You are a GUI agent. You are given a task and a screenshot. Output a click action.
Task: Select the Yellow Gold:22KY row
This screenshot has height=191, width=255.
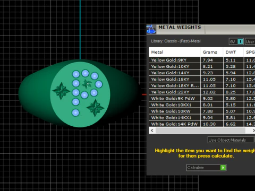click(x=202, y=92)
